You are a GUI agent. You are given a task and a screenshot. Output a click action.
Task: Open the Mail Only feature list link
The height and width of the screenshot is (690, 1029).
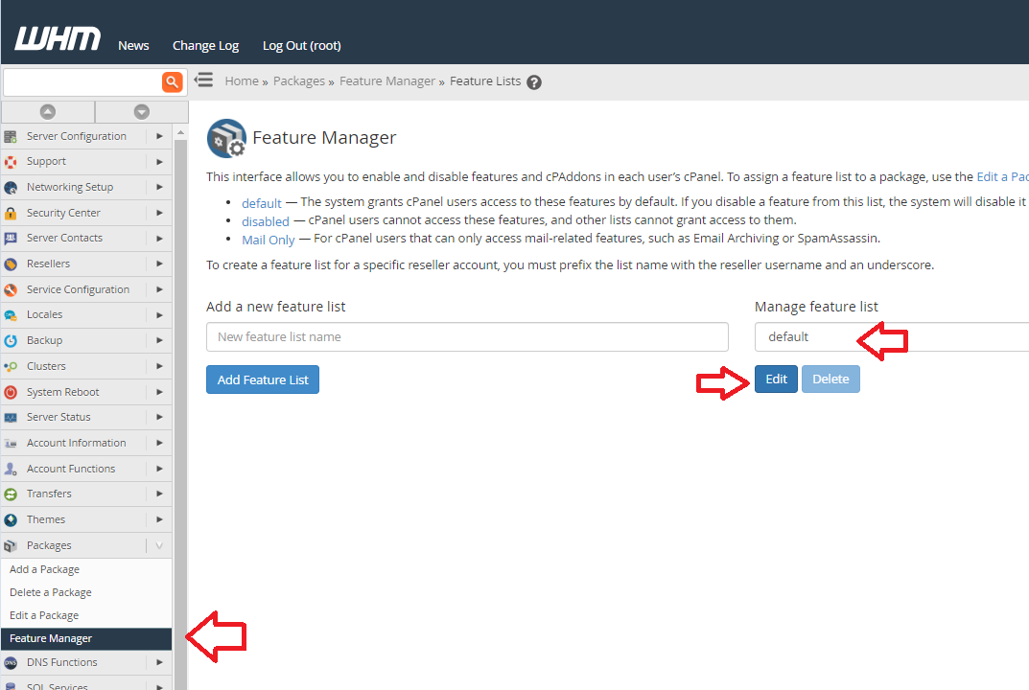tap(268, 240)
